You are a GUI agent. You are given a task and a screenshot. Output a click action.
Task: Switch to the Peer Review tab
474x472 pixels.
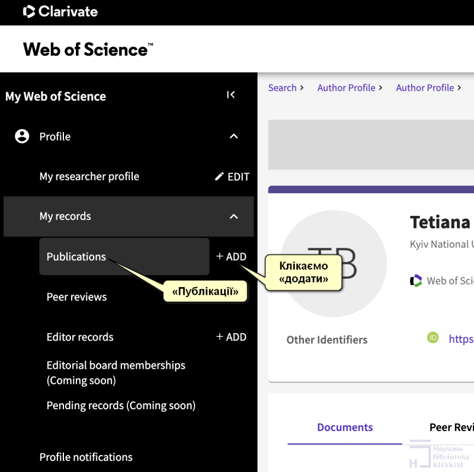click(x=451, y=428)
